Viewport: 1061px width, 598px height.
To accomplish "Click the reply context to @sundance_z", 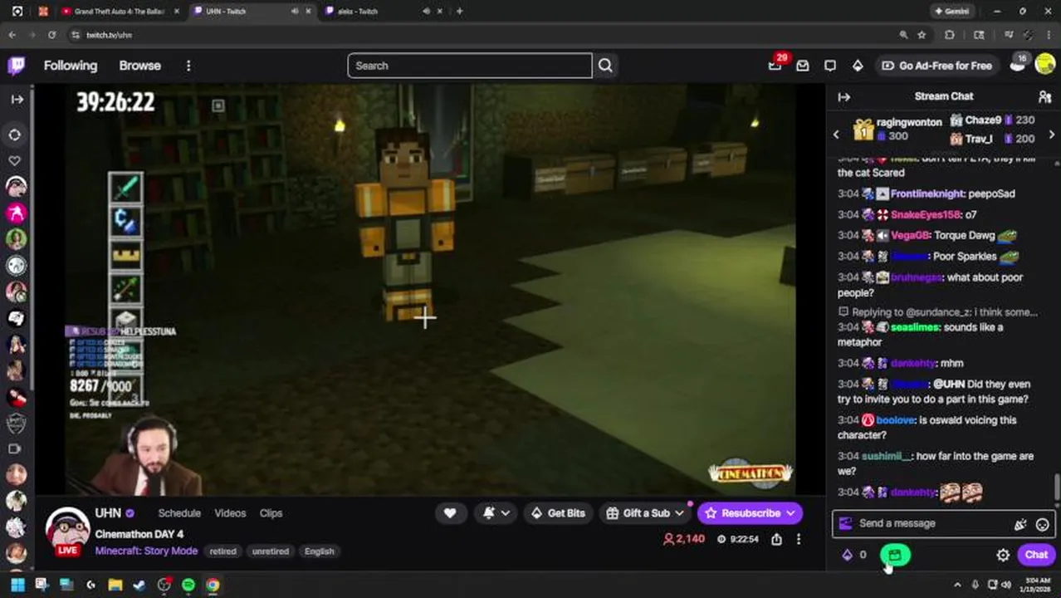I will point(938,312).
